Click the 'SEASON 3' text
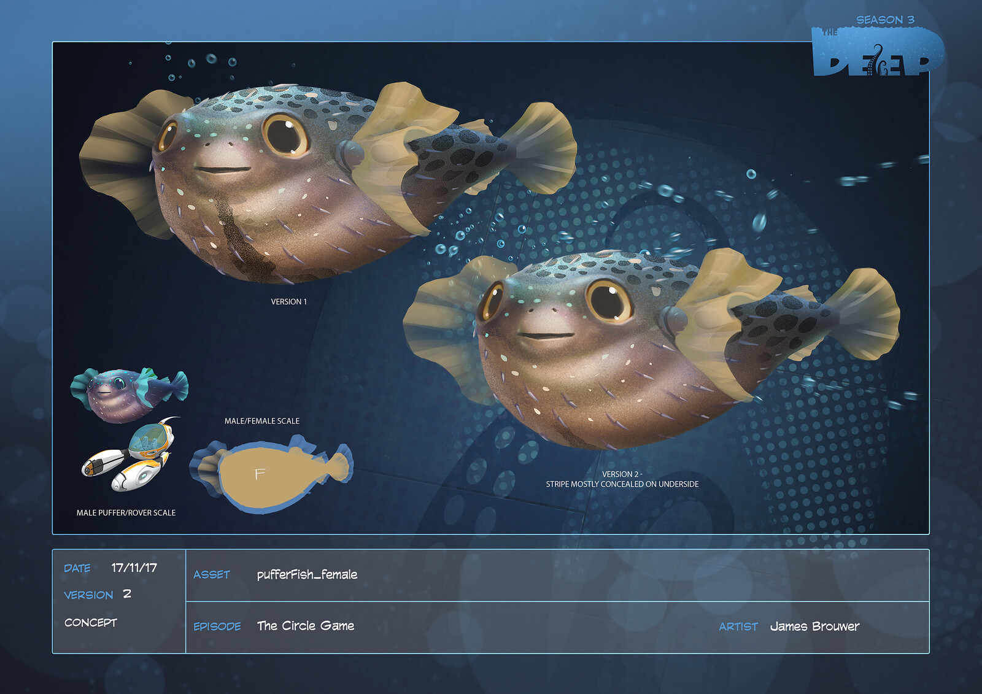This screenshot has height=694, width=982. coord(885,20)
